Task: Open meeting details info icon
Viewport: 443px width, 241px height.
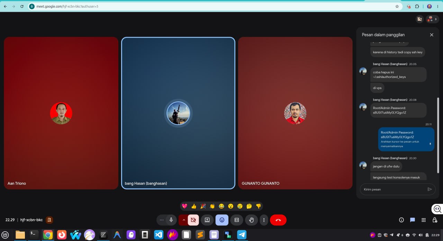Action: click(401, 220)
